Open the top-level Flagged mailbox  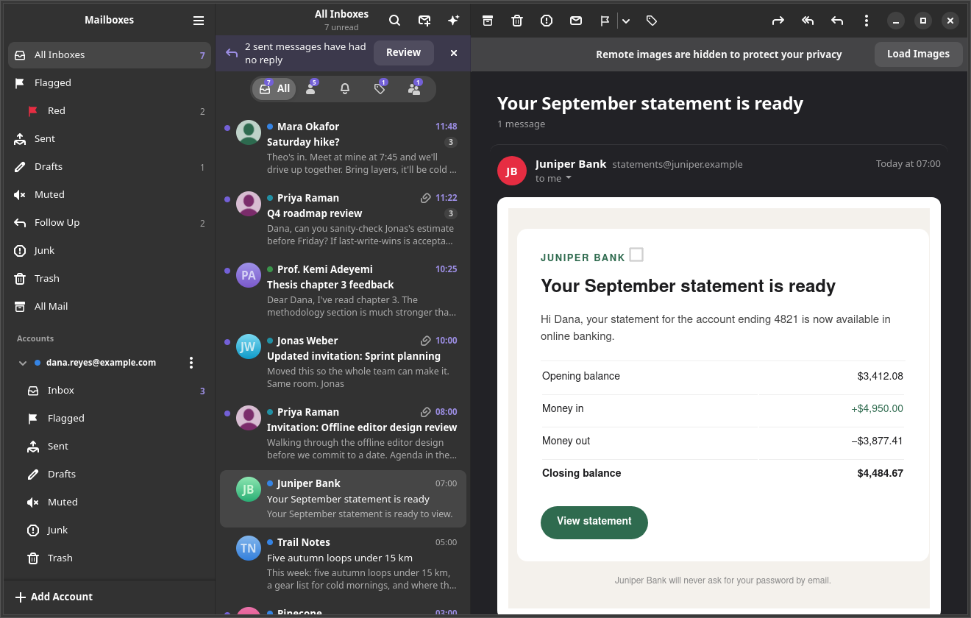[x=110, y=83]
